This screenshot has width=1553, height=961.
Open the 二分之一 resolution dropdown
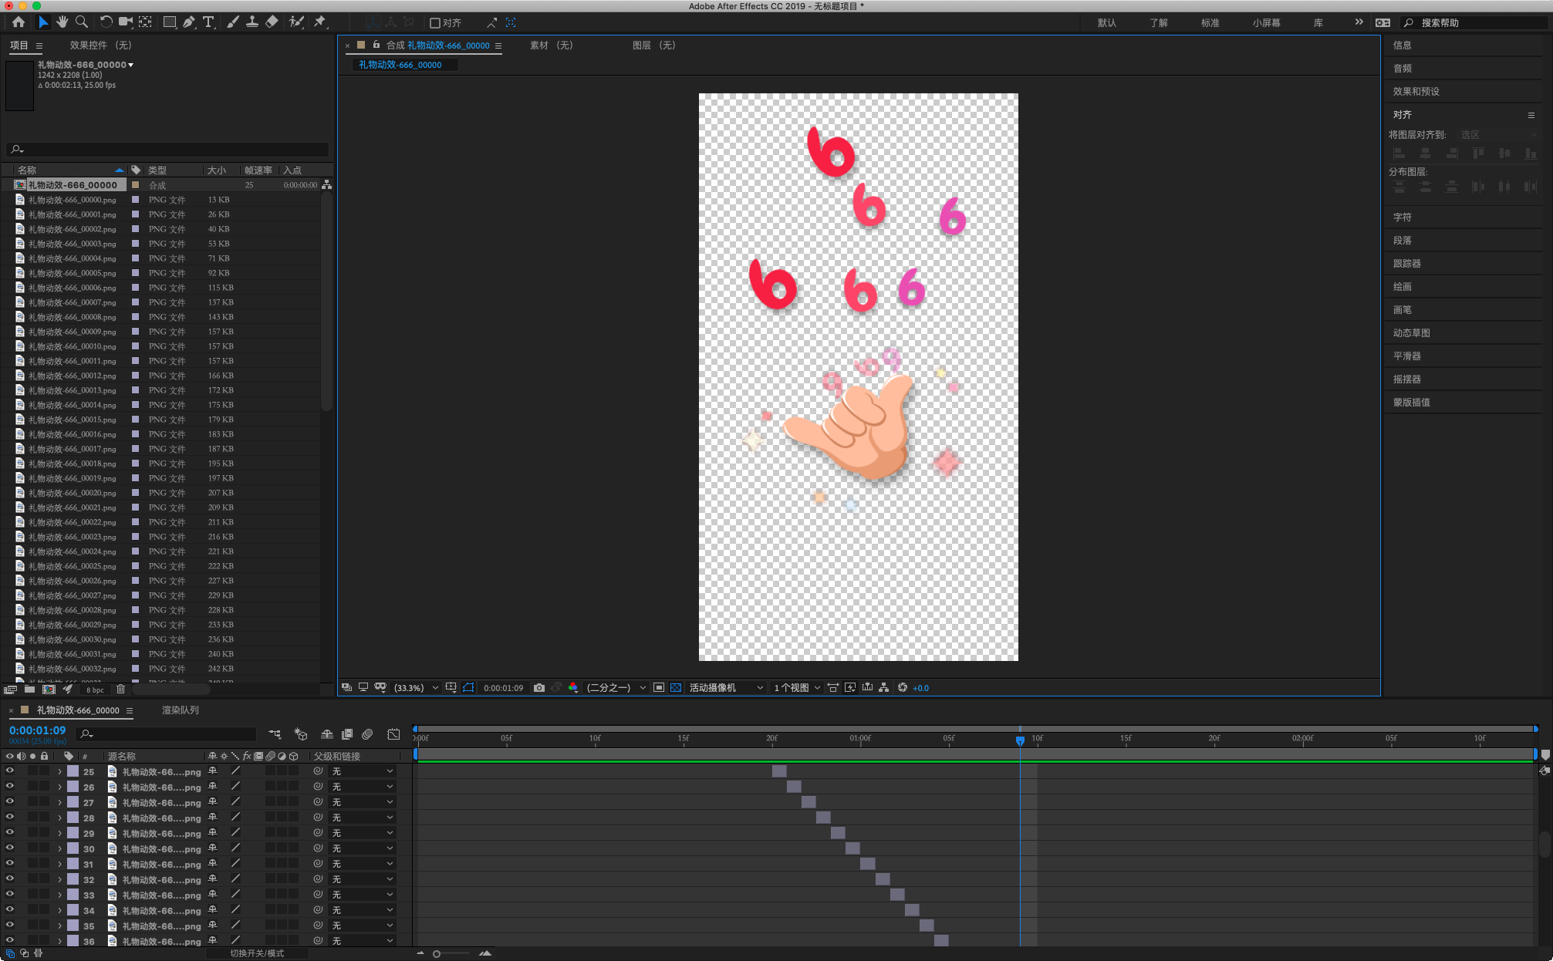tap(615, 688)
